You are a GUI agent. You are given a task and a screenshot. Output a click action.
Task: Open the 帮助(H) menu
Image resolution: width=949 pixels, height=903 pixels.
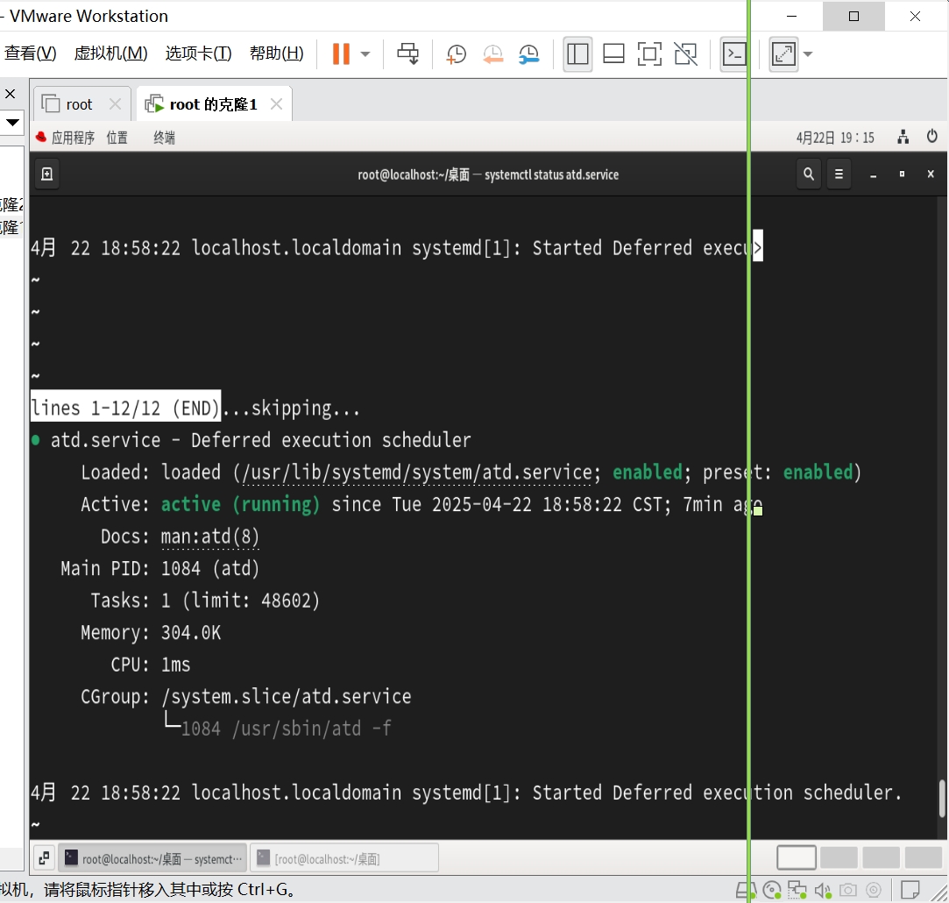[277, 53]
